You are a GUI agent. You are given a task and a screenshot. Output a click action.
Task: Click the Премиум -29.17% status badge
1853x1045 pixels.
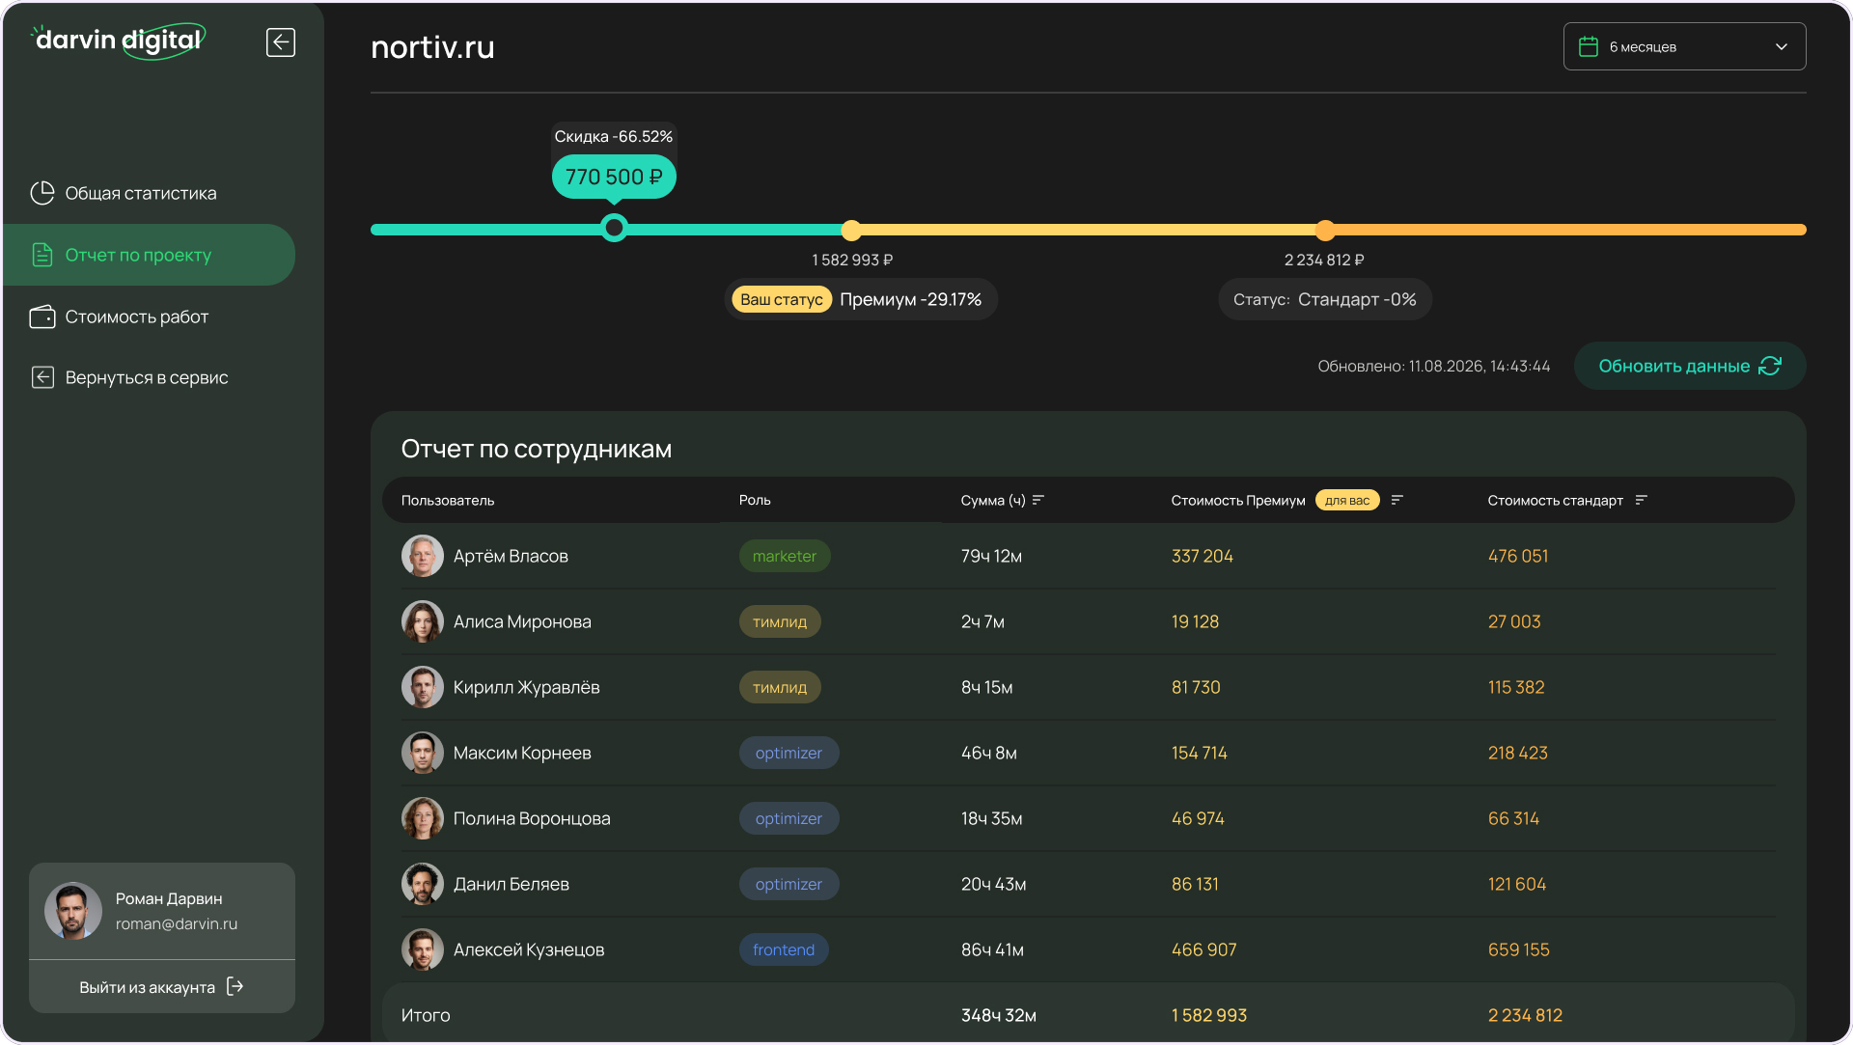[861, 299]
